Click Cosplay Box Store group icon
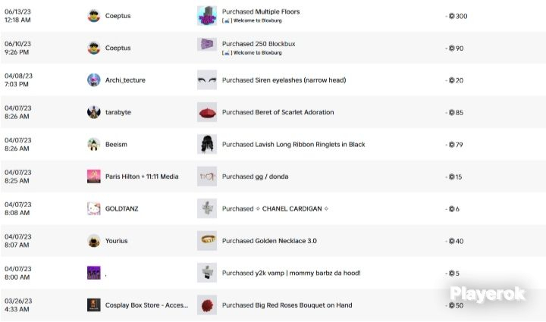The image size is (546, 322). [x=94, y=305]
